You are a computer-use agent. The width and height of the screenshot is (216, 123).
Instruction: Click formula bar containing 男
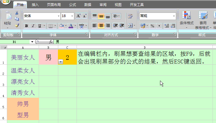(x=135, y=42)
